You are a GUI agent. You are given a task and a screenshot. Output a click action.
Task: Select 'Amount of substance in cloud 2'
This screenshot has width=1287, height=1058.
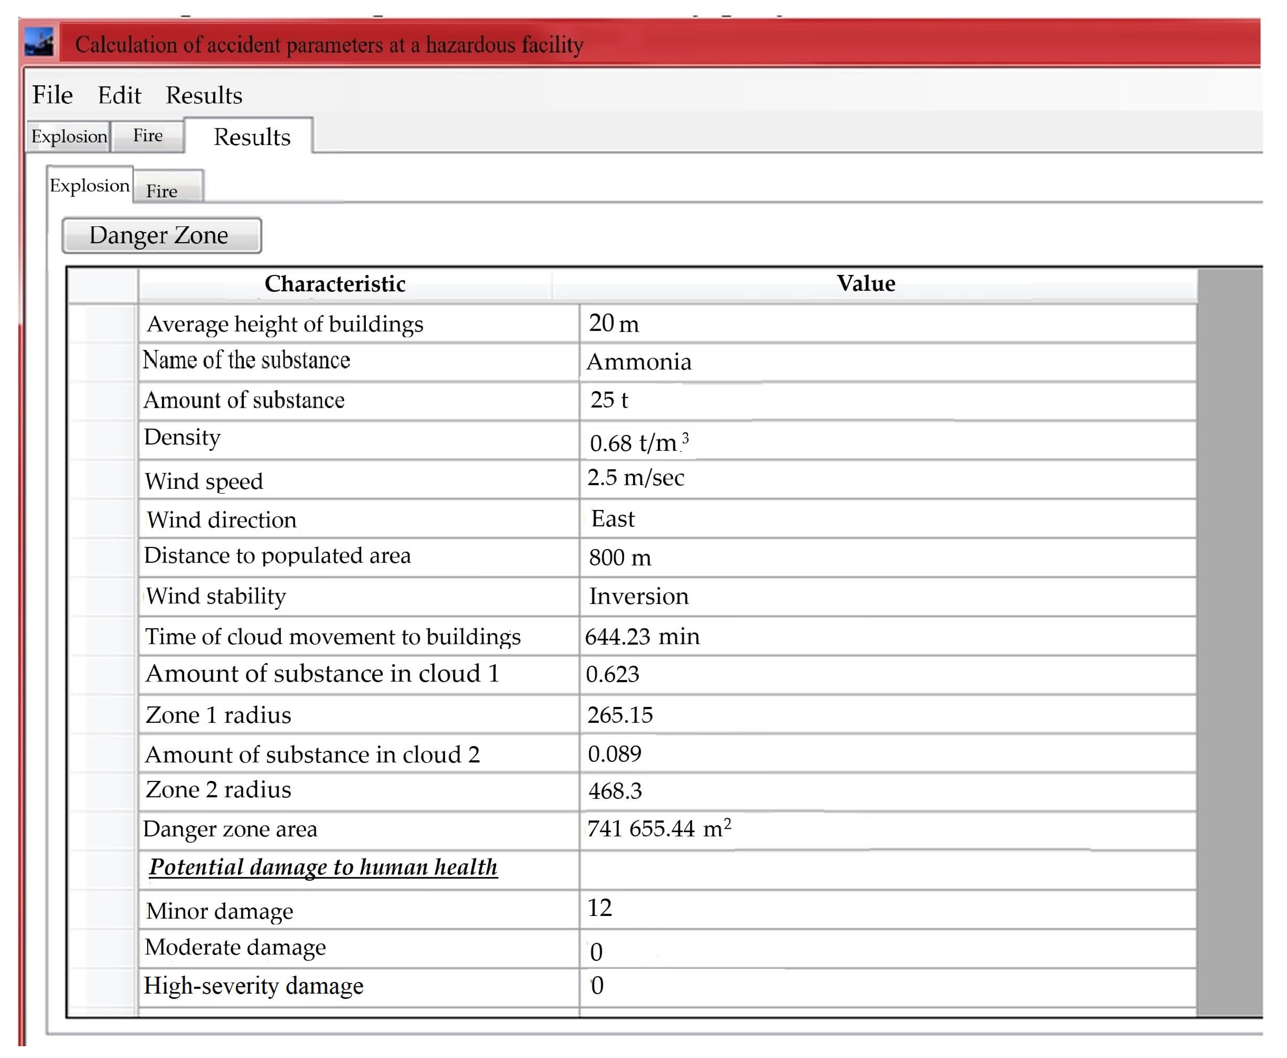pyautogui.click(x=359, y=753)
